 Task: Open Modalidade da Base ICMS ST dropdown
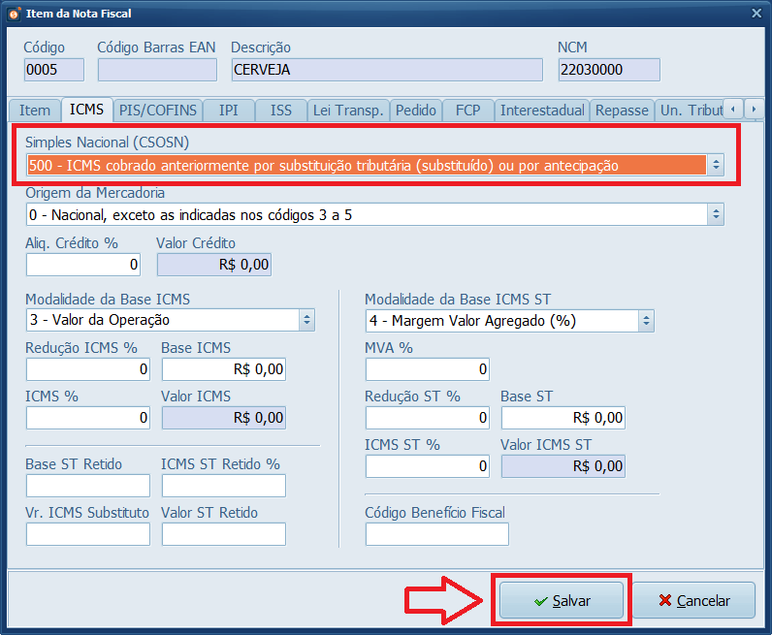pos(647,320)
